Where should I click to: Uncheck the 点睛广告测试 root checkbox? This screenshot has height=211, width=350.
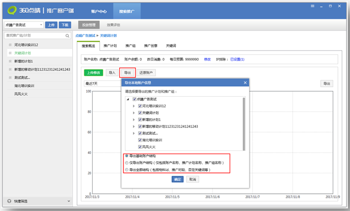135,99
